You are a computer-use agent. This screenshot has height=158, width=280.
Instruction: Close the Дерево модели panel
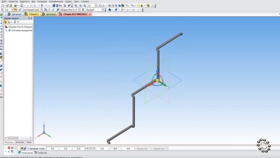pos(31,18)
